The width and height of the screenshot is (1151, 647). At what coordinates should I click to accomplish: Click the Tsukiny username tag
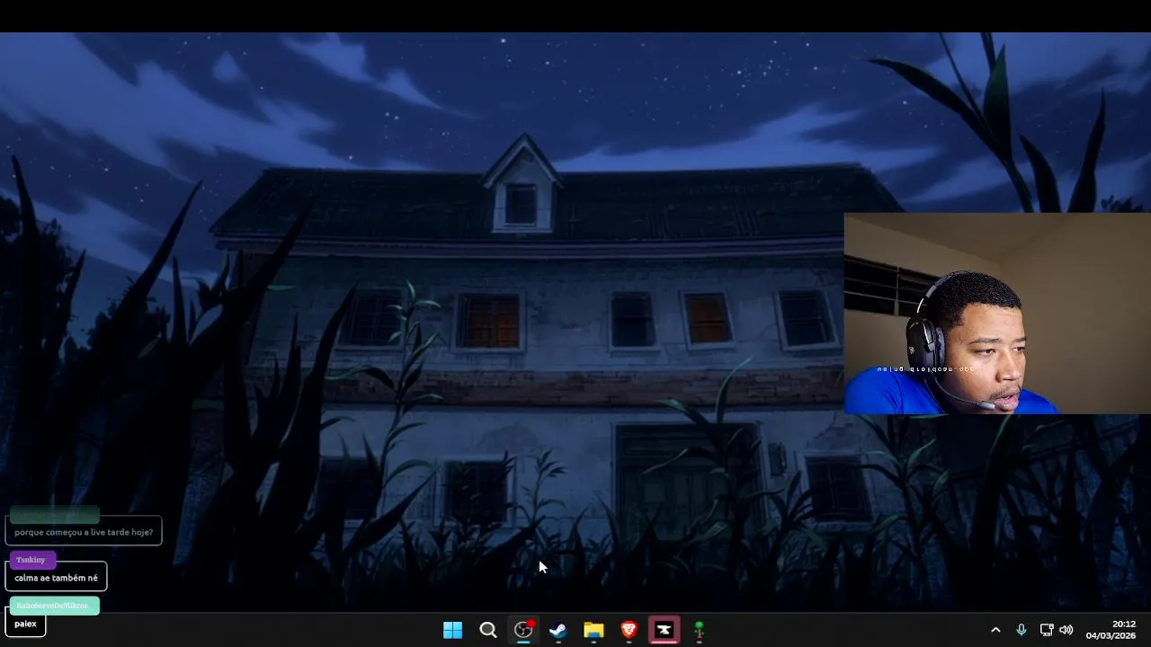32,560
